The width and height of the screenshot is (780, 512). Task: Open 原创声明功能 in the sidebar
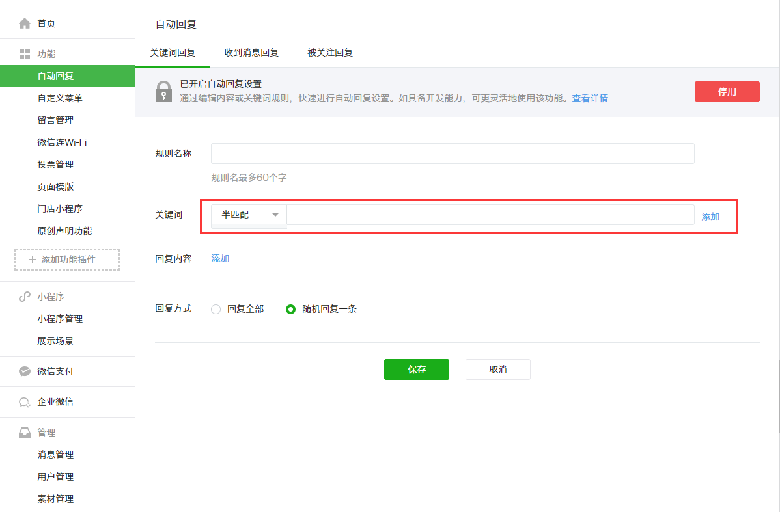[64, 231]
